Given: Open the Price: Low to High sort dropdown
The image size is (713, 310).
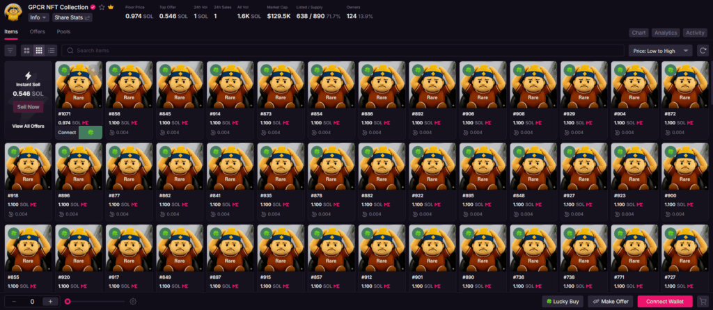Looking at the screenshot, I should [659, 51].
